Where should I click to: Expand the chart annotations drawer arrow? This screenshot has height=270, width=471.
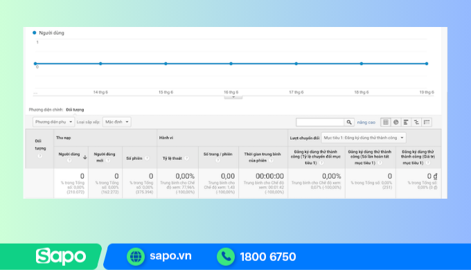point(233,97)
